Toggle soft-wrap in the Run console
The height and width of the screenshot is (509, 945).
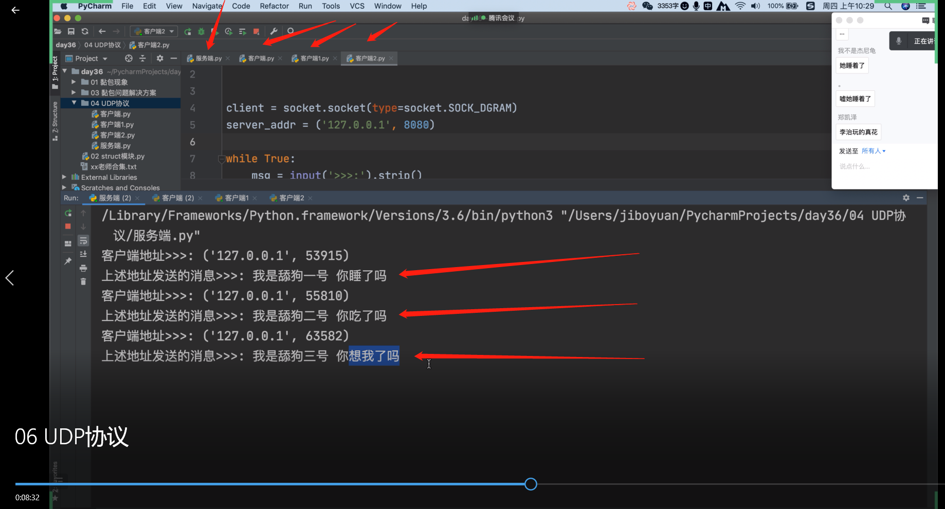(x=83, y=240)
